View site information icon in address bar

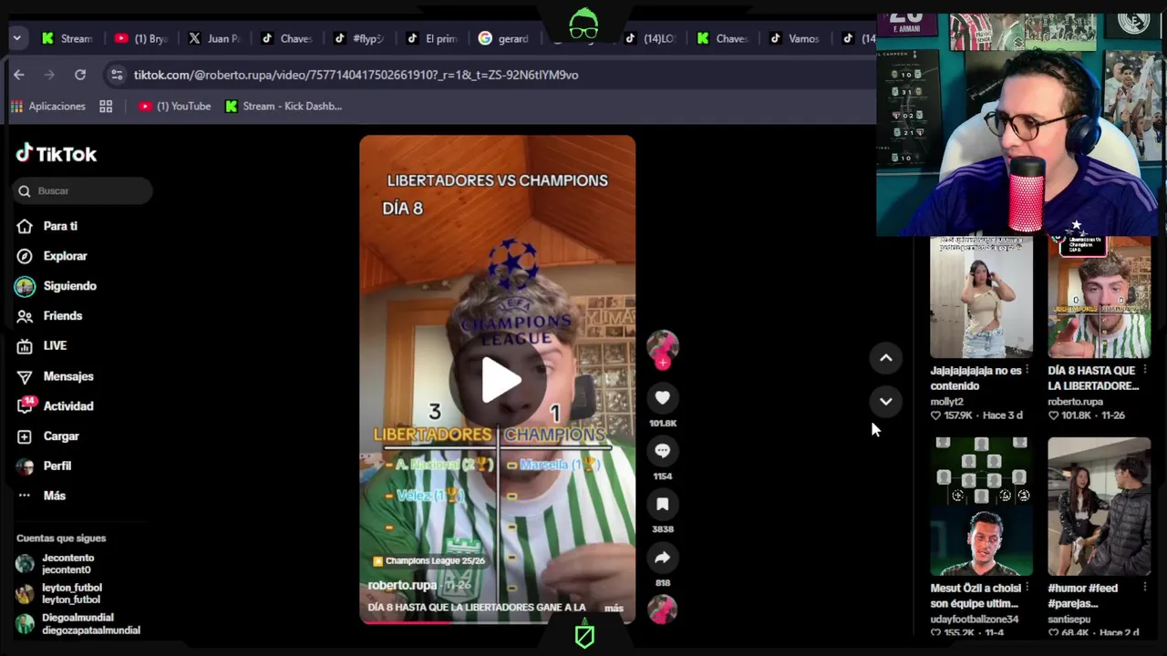[x=115, y=75]
